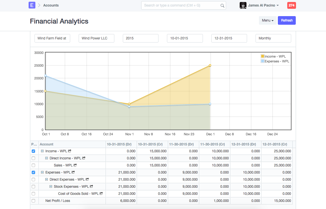Check the Sales - WPL plot checkbox
The width and height of the screenshot is (326, 209).
pyautogui.click(x=33, y=165)
